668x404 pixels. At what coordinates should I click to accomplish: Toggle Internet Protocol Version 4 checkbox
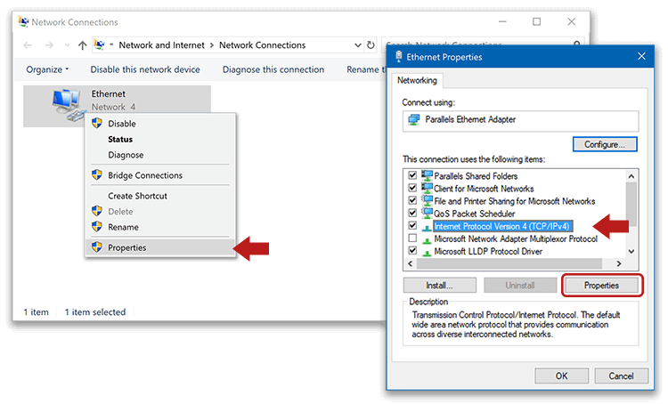(x=412, y=226)
